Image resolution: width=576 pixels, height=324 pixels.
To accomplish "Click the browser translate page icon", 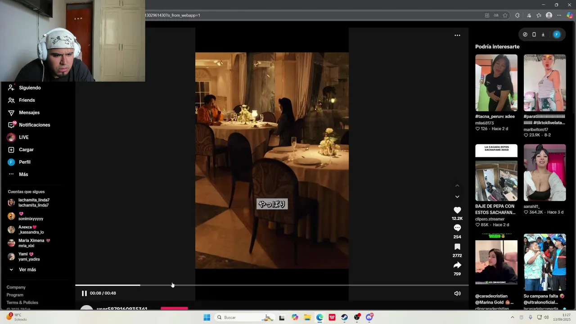I will coord(496,15).
